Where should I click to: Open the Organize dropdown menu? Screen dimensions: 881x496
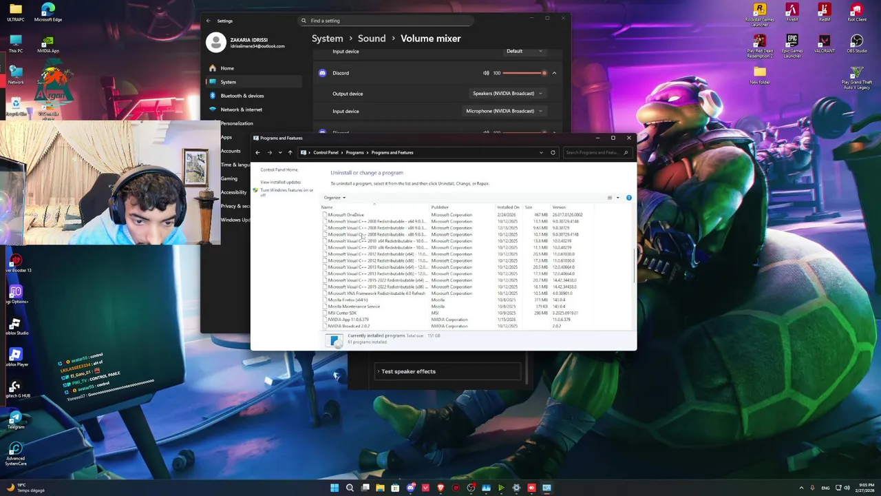coord(335,198)
